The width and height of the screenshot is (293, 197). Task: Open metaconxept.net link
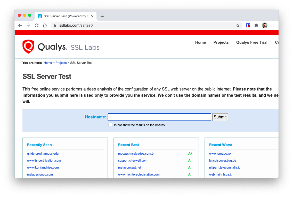coord(129,168)
